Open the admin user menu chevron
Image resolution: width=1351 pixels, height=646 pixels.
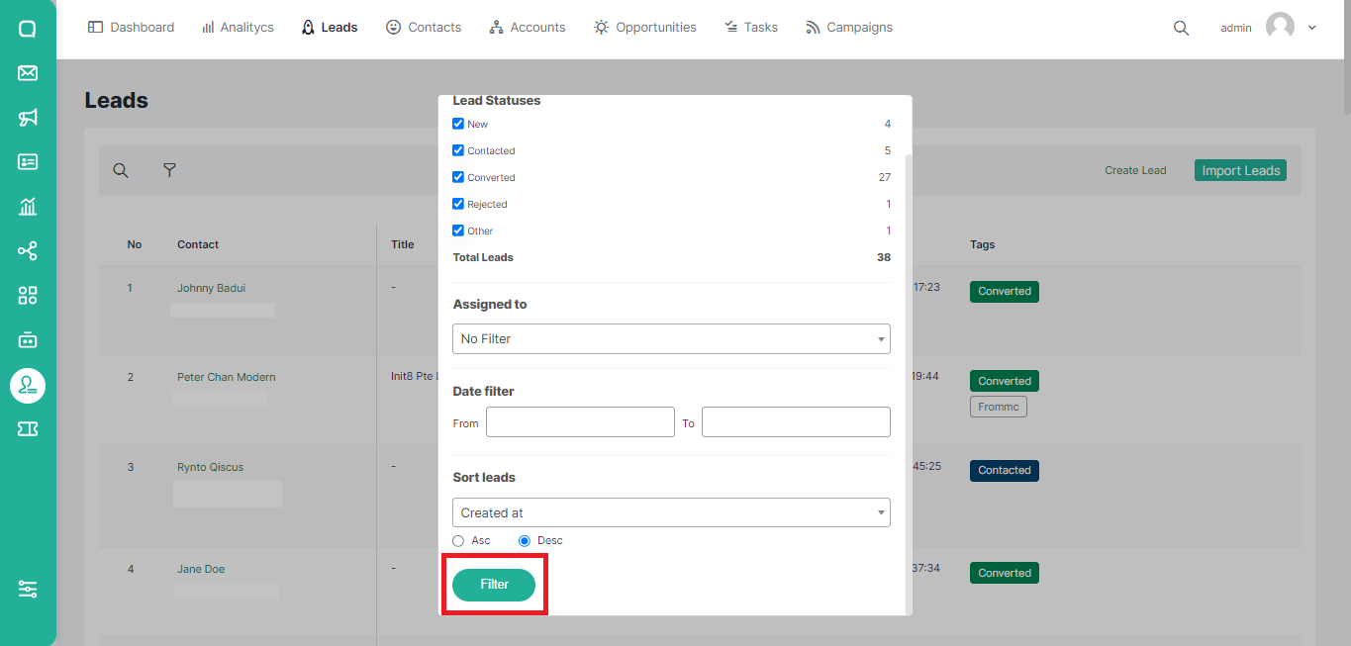tap(1312, 28)
